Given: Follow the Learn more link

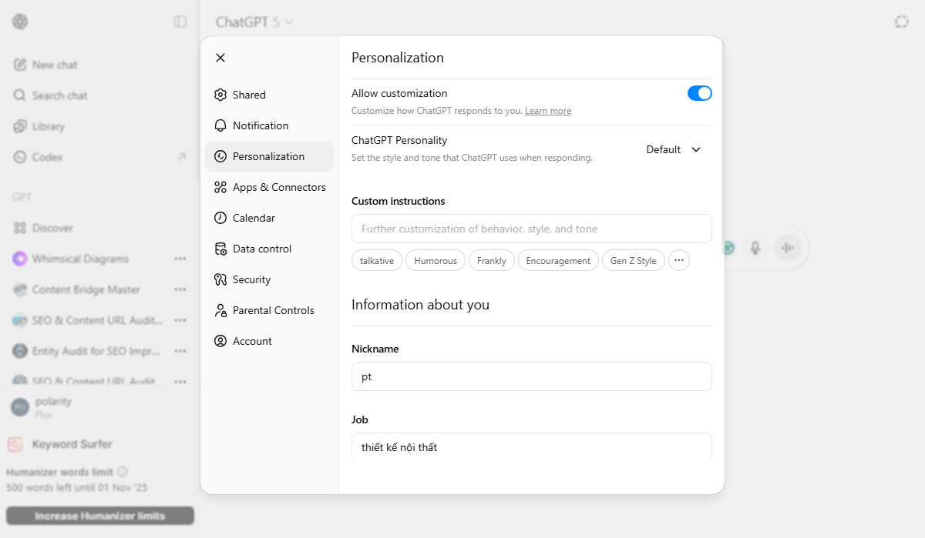Looking at the screenshot, I should (548, 111).
